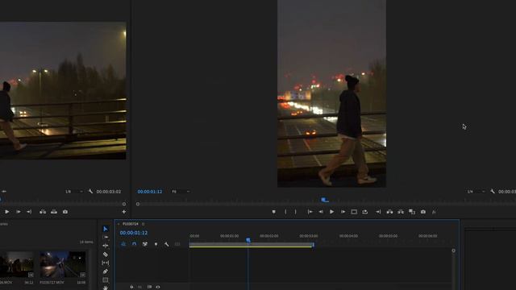Click Mark In in Program monitor
Image resolution: width=516 pixels, height=290 pixels.
[285, 212]
